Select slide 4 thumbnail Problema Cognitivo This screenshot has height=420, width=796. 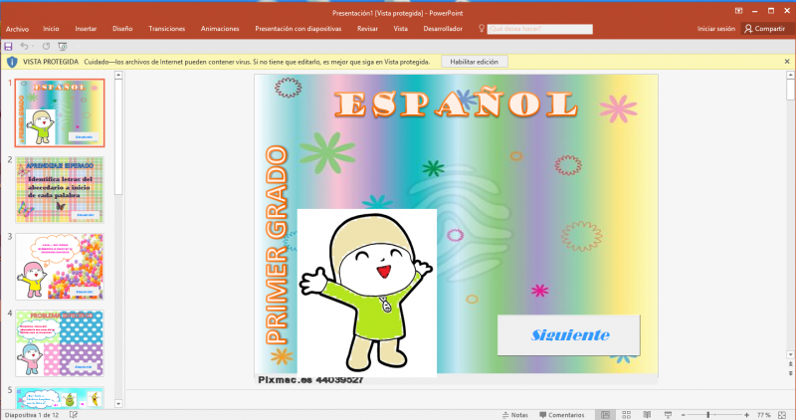point(60,343)
